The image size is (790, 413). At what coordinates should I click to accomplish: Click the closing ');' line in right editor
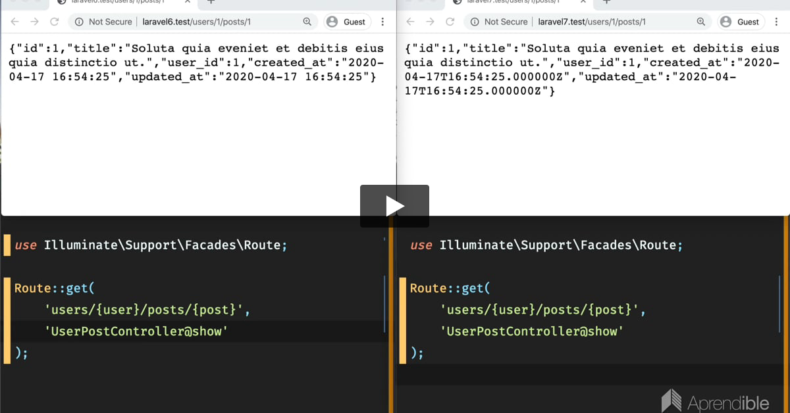(x=417, y=353)
